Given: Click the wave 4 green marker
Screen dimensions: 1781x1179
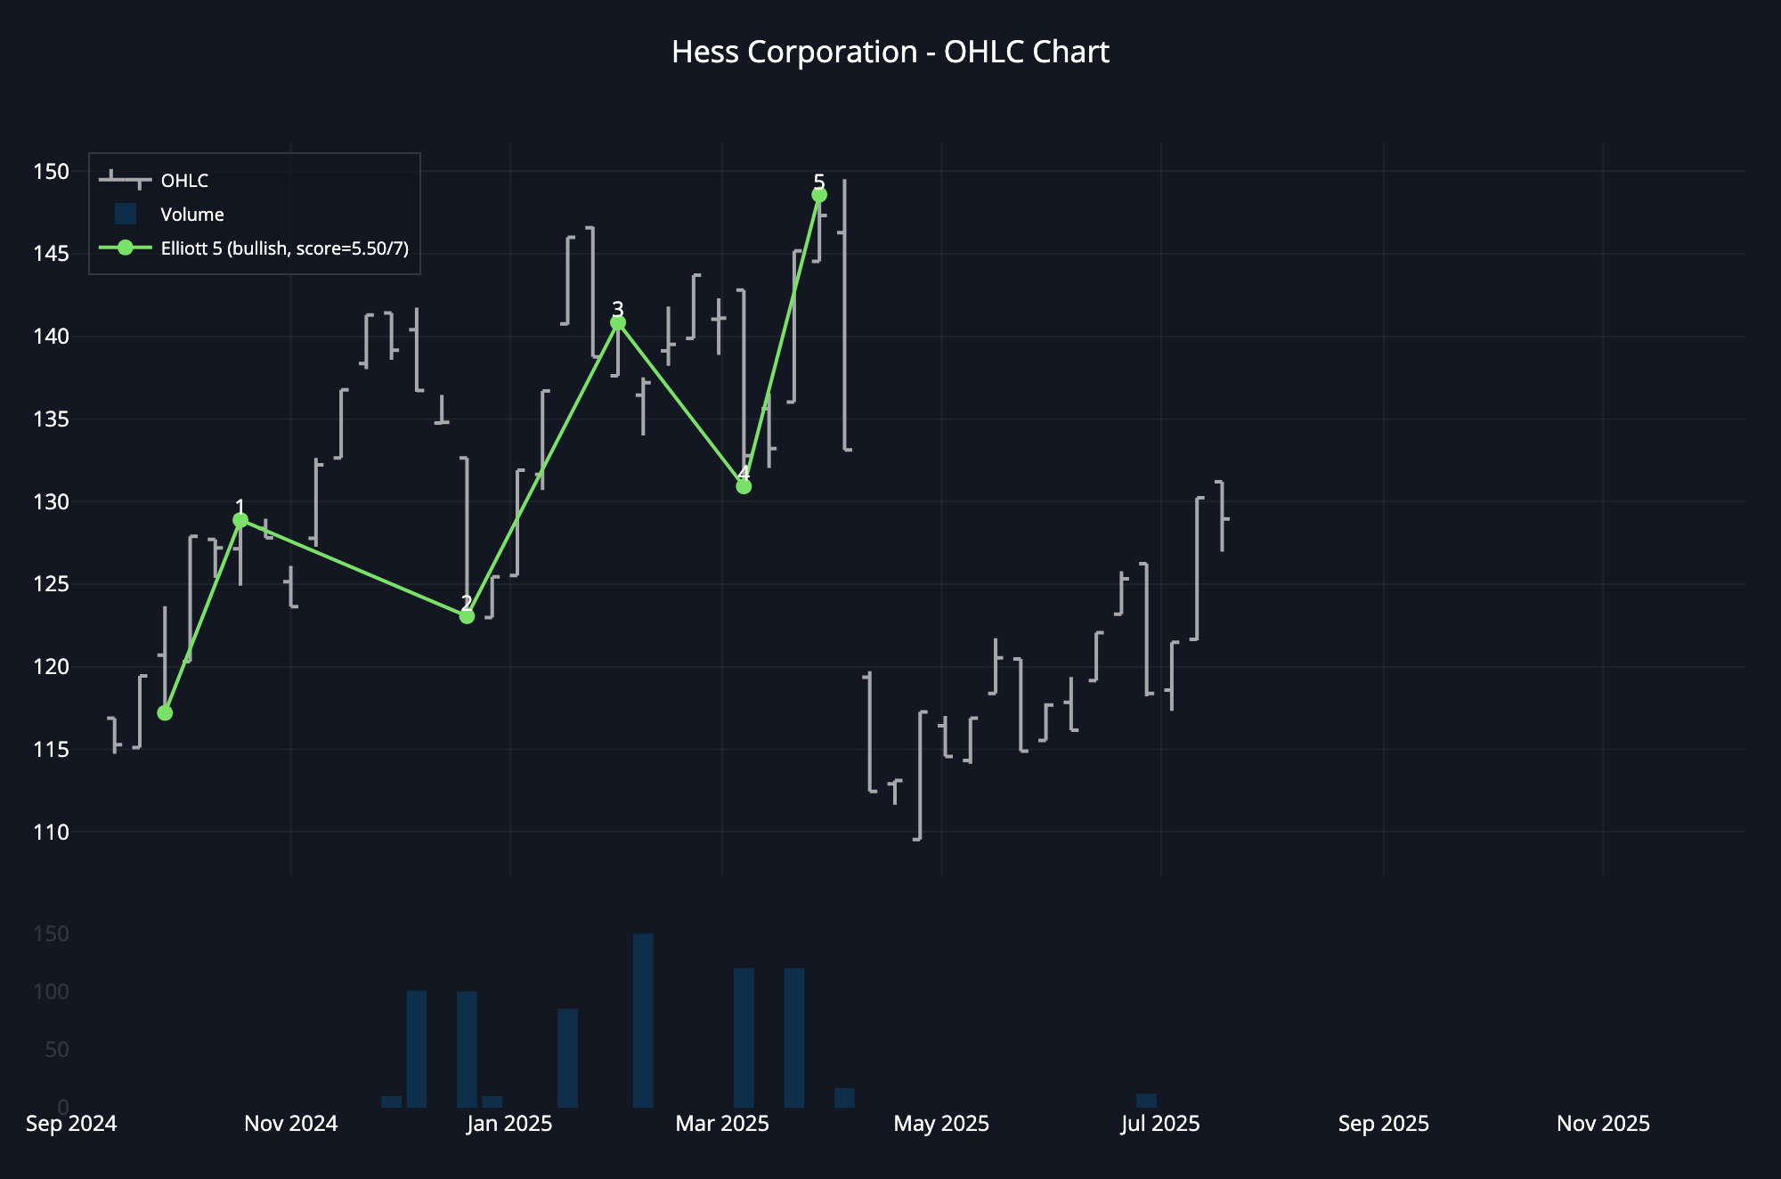Looking at the screenshot, I should click(744, 486).
